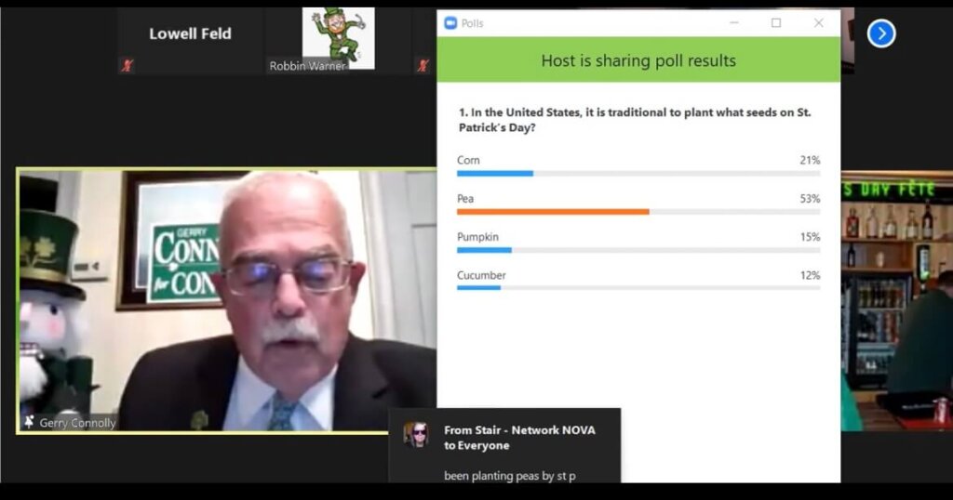Click the Pumpkin result bar
Image resolution: width=953 pixels, height=500 pixels.
pyautogui.click(x=638, y=250)
